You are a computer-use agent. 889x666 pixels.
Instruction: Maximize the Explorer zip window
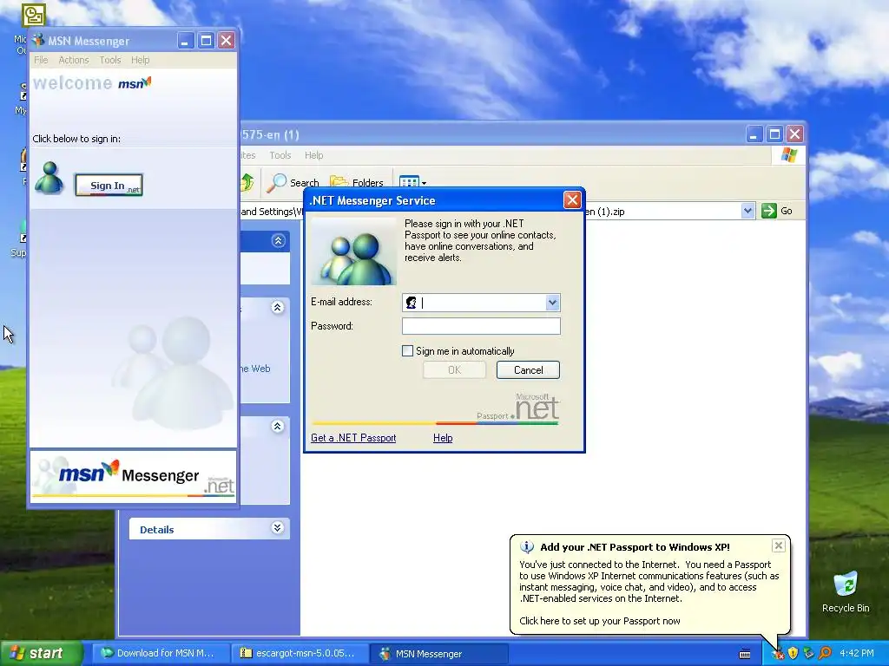click(774, 134)
